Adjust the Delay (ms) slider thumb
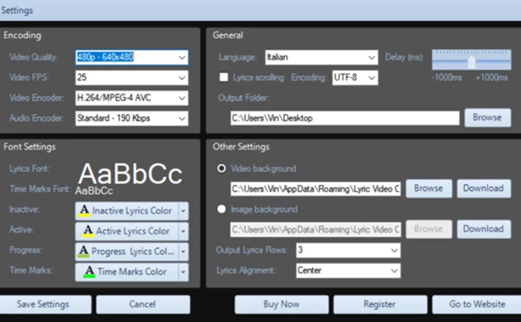Viewport: 521px width, 322px height. 472,62
